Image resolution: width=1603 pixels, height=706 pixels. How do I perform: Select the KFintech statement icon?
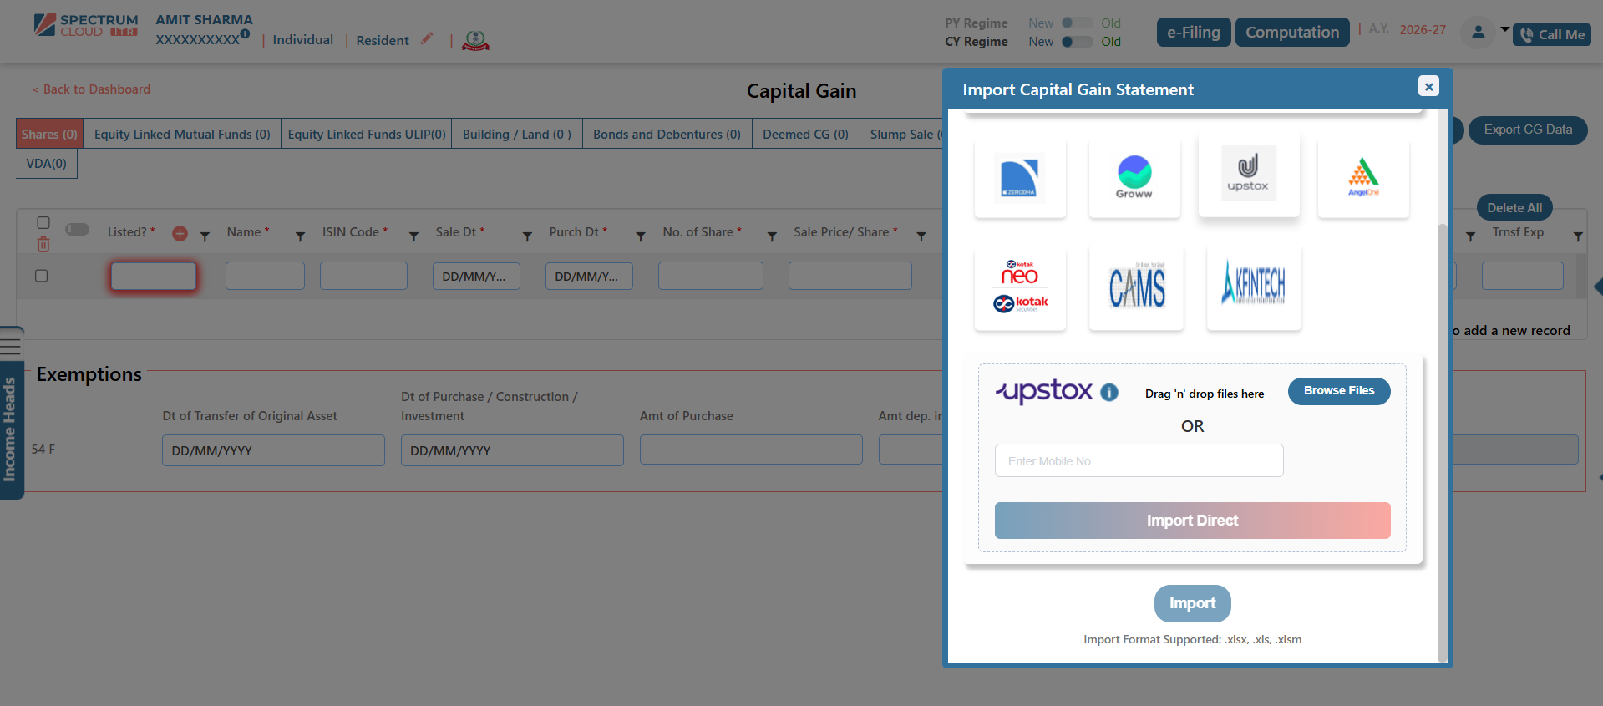coord(1253,287)
